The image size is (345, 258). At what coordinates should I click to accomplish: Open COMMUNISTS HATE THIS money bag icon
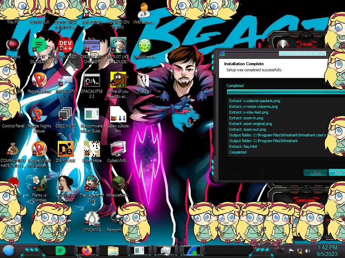click(x=13, y=155)
